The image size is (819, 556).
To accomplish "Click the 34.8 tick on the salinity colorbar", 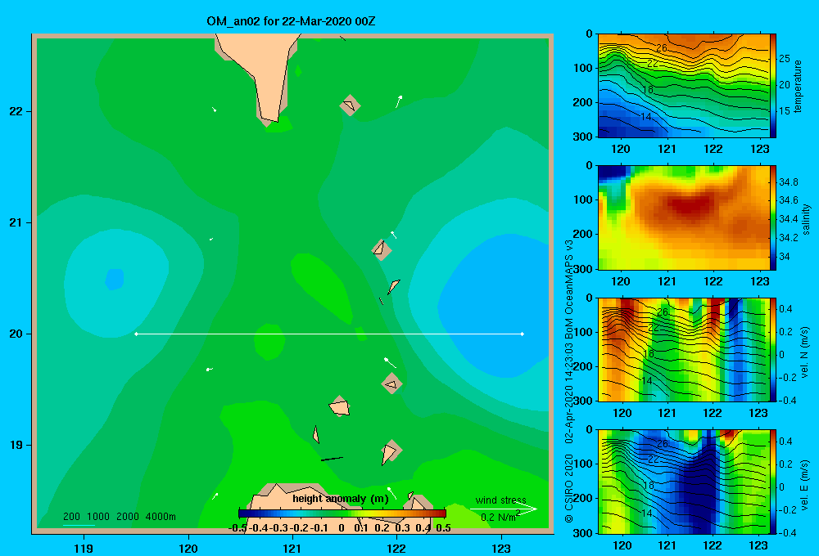I will 788,182.
